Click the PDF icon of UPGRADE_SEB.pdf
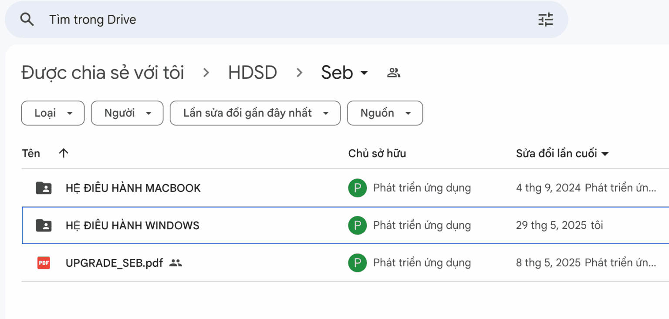Image resolution: width=669 pixels, height=319 pixels. pos(44,263)
